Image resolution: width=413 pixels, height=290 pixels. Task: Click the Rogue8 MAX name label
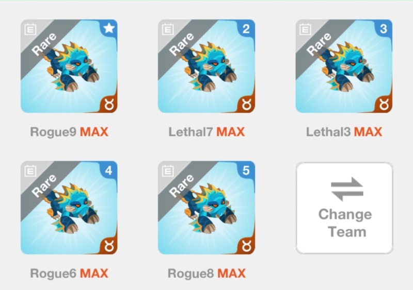tap(206, 274)
